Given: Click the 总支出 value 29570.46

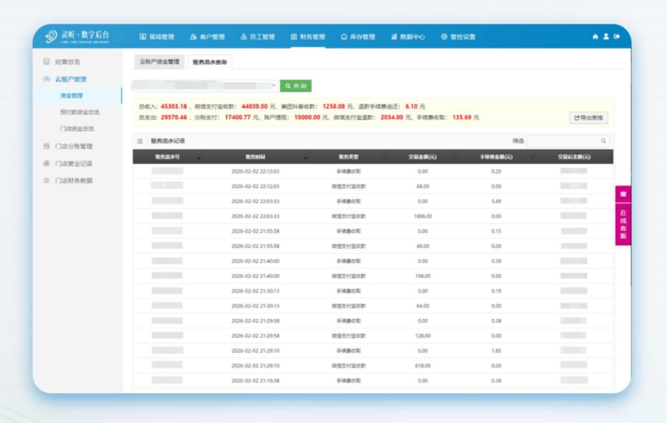Looking at the screenshot, I should coord(174,118).
